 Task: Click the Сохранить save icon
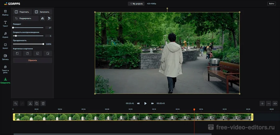click(x=5, y=79)
